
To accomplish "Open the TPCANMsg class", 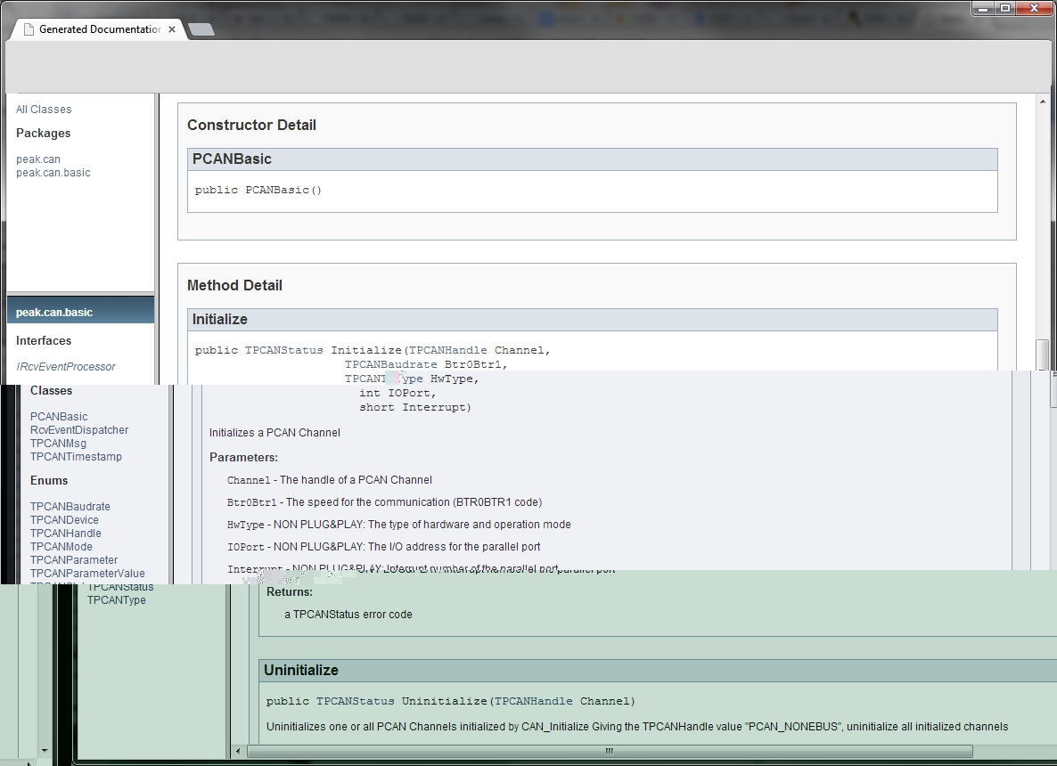I will 58,444.
